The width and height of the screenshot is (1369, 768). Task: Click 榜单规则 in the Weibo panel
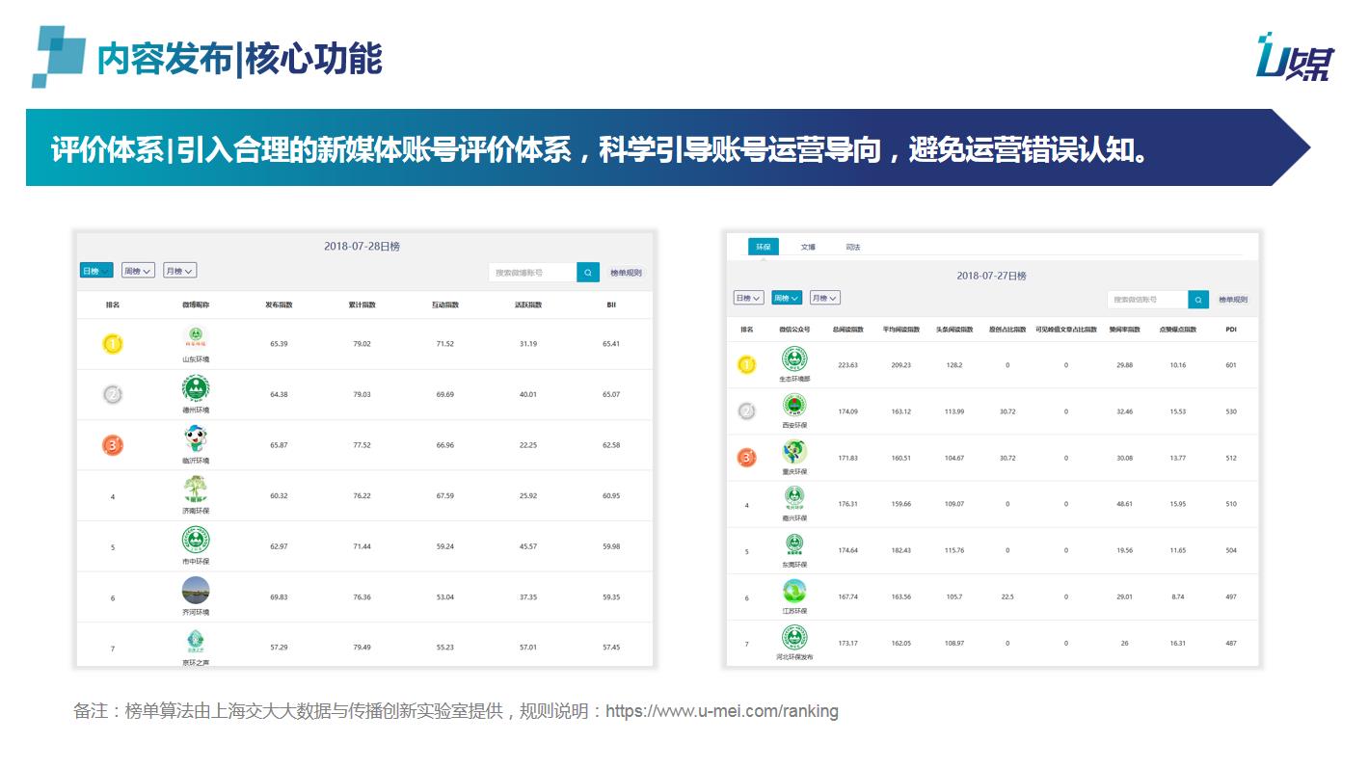click(626, 273)
